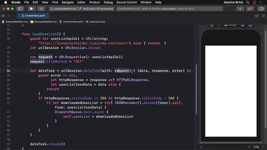Open the Debug menu

click(108, 2)
